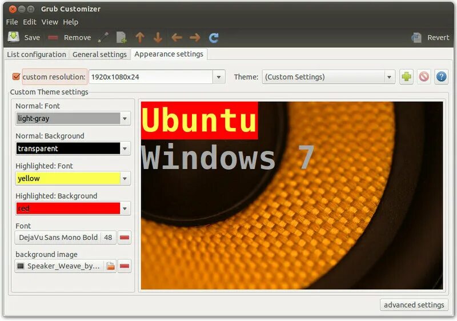The width and height of the screenshot is (457, 321).
Task: Switch to List configuration tab
Action: tap(37, 54)
